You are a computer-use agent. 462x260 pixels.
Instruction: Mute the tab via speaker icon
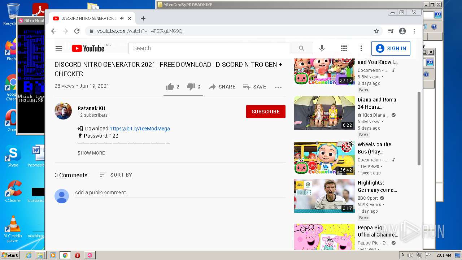point(122,18)
